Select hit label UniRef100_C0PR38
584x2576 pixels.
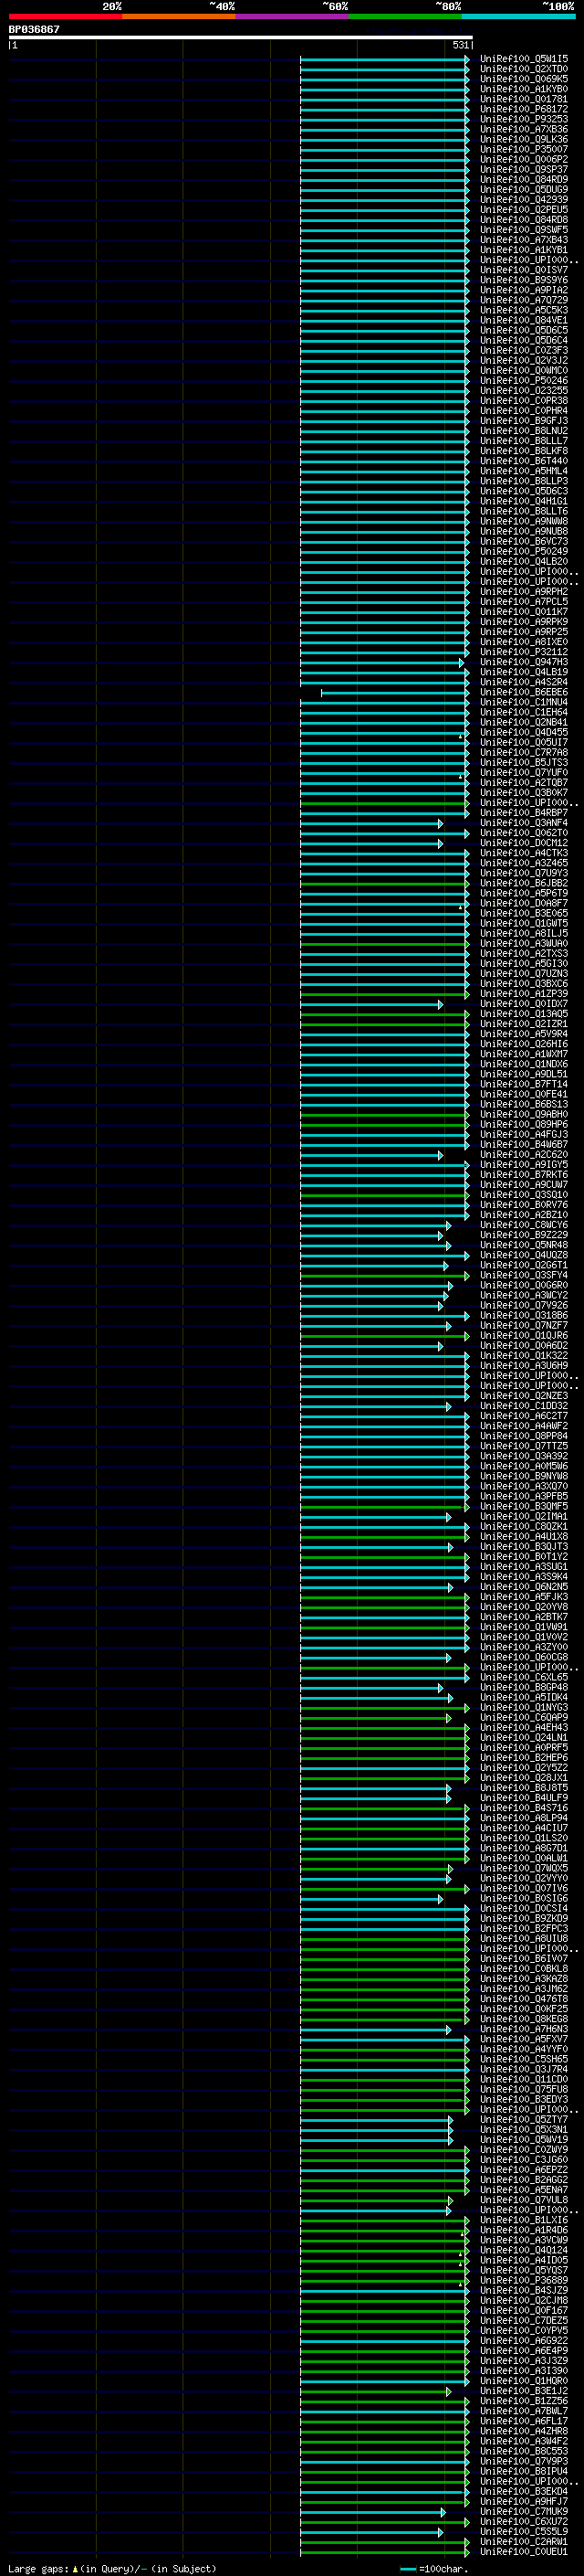(524, 401)
